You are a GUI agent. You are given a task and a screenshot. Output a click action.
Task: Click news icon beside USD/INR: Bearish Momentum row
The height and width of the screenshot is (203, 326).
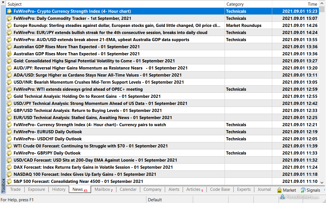[9, 82]
